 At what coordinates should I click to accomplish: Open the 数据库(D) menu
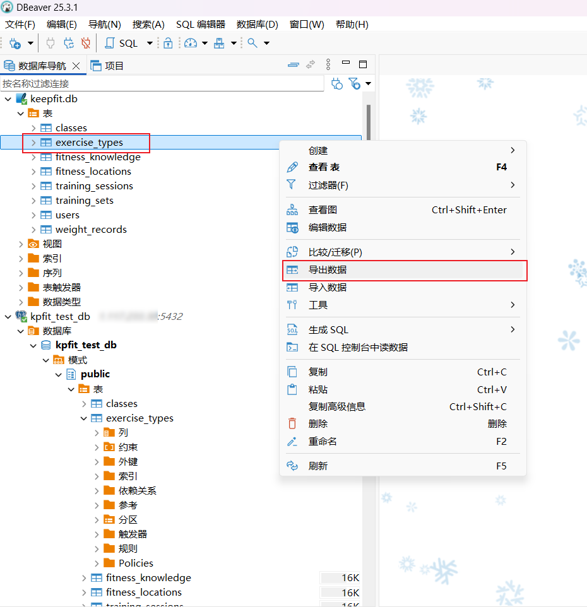pos(257,25)
